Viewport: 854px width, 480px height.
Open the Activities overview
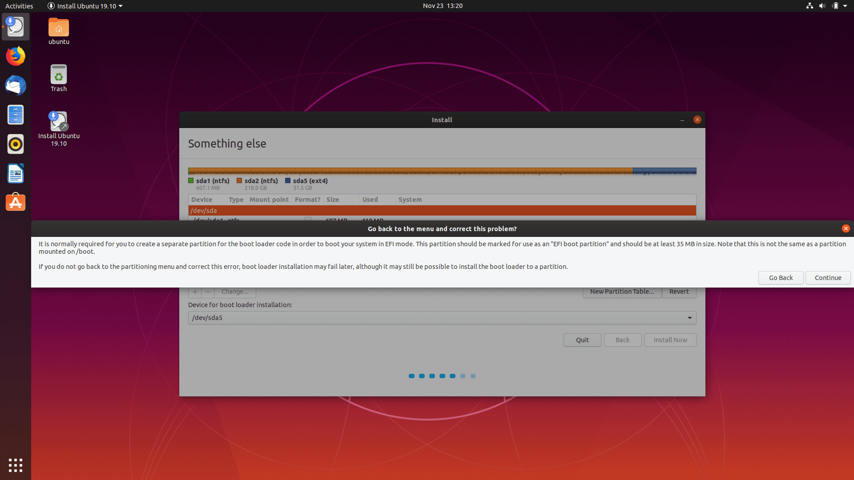click(x=19, y=6)
